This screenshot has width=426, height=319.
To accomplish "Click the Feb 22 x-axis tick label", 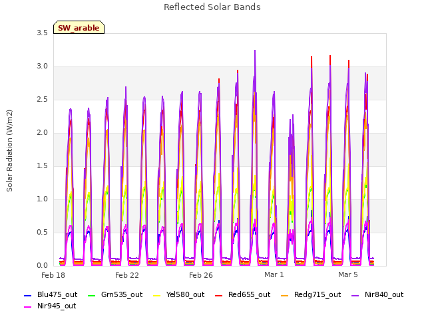I will click(127, 275).
